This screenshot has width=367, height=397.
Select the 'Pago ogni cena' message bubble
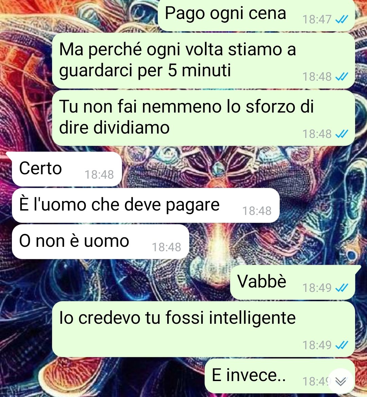tap(256, 15)
